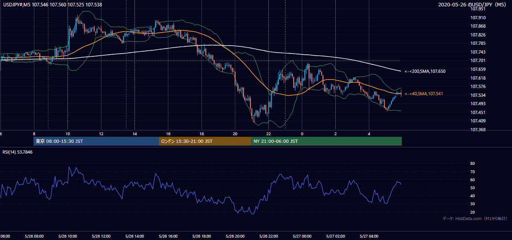Click the hour label 8 under price chart
512x240 pixels.
click(34, 134)
